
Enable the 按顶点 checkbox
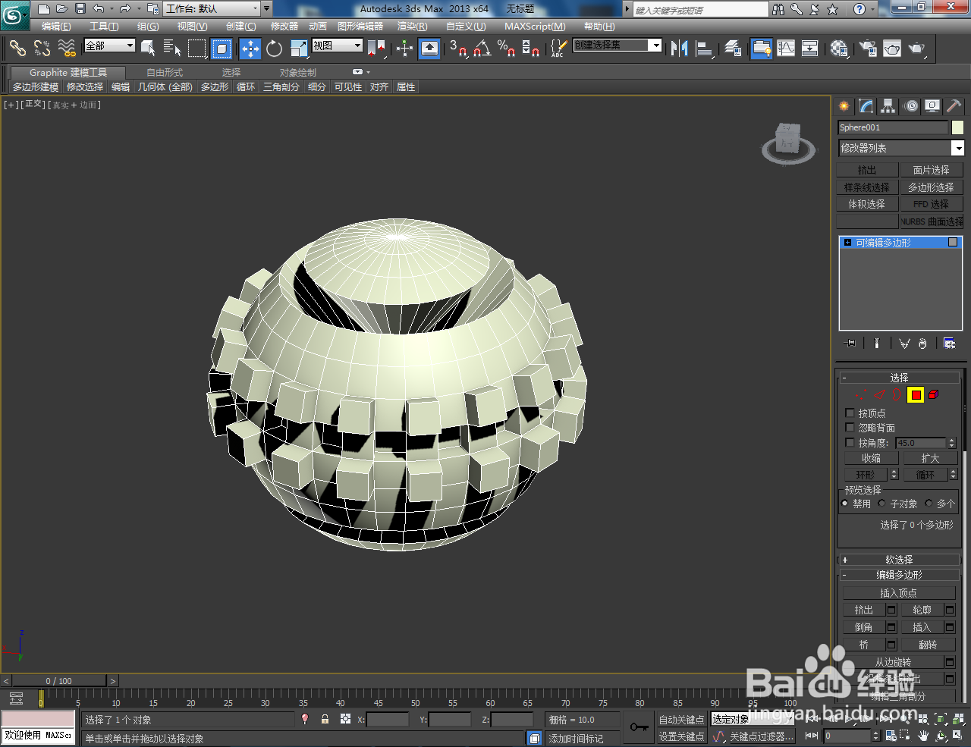coord(848,413)
